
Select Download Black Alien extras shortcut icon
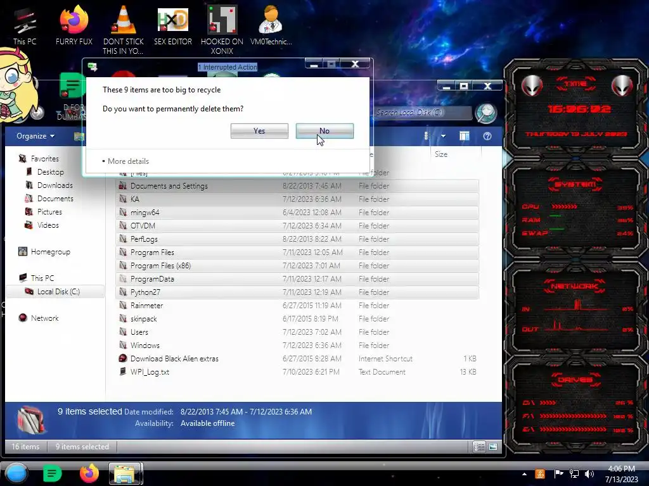pos(123,358)
